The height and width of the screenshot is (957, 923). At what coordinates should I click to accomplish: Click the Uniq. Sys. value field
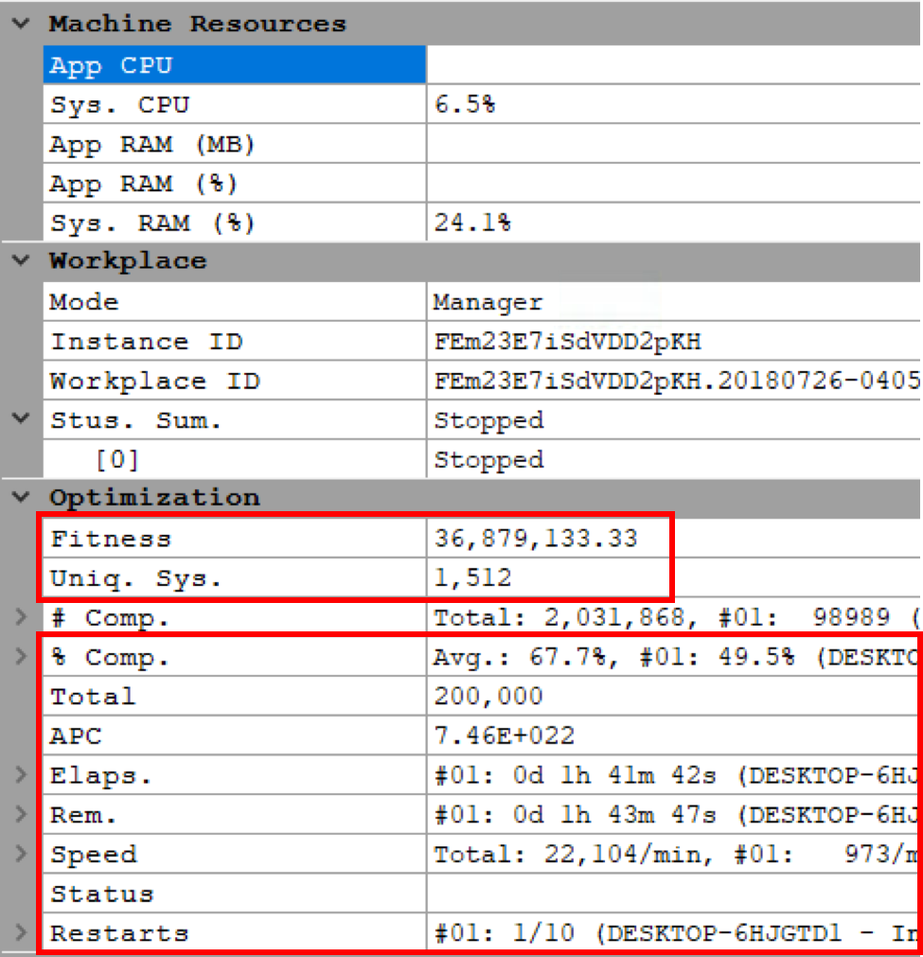(x=473, y=577)
